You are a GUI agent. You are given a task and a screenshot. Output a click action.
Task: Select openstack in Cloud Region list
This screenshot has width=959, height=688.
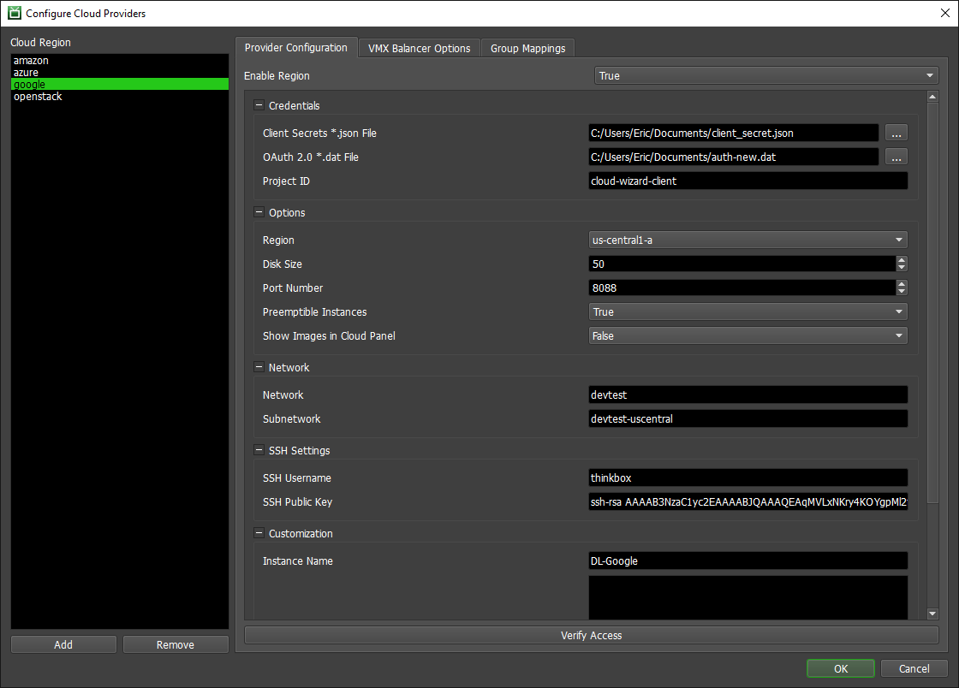tap(119, 97)
